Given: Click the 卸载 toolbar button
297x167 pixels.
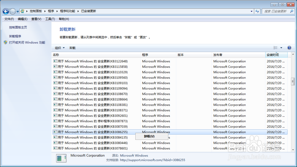Looking at the screenshot, I should click(x=72, y=48).
